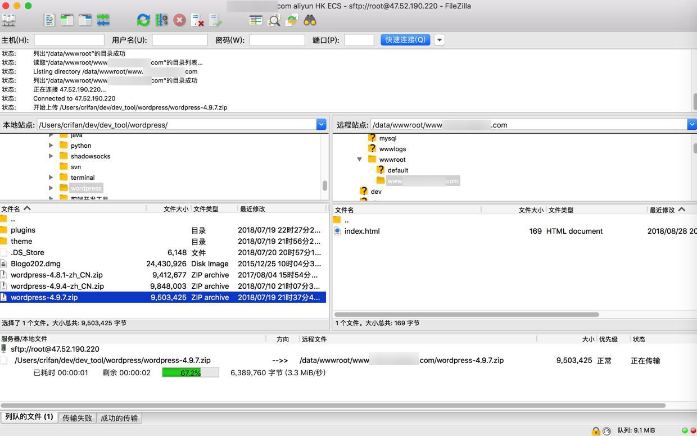Image resolution: width=697 pixels, height=436 pixels.
Task: Toggle the local directory tree display icon
Action: 67,20
